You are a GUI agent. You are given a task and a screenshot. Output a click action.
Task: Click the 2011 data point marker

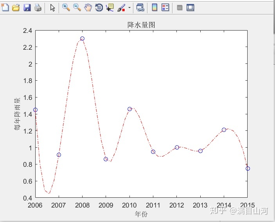(x=153, y=152)
